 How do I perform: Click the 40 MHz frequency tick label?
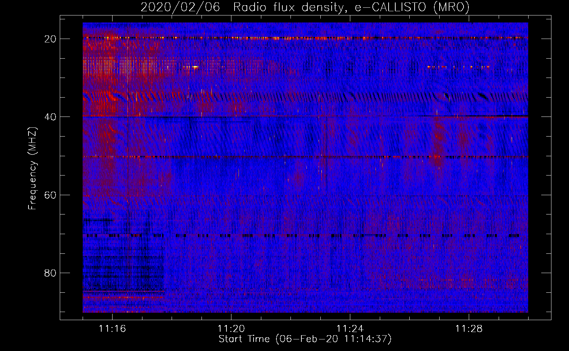pos(50,117)
